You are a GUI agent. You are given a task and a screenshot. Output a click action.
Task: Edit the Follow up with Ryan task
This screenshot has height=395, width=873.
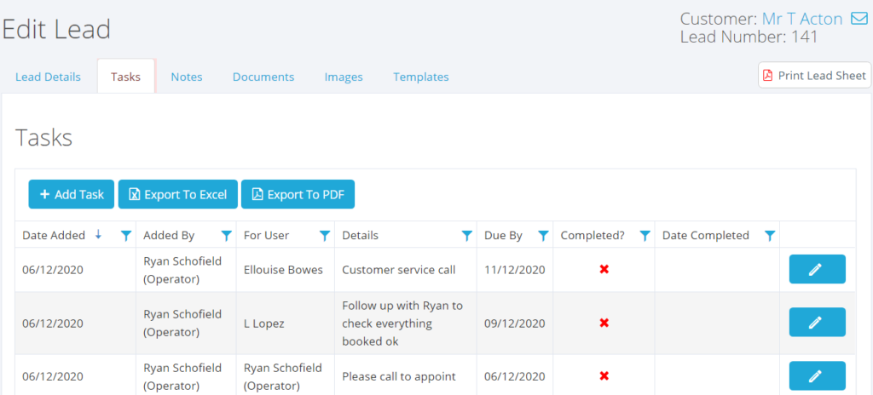pyautogui.click(x=817, y=323)
